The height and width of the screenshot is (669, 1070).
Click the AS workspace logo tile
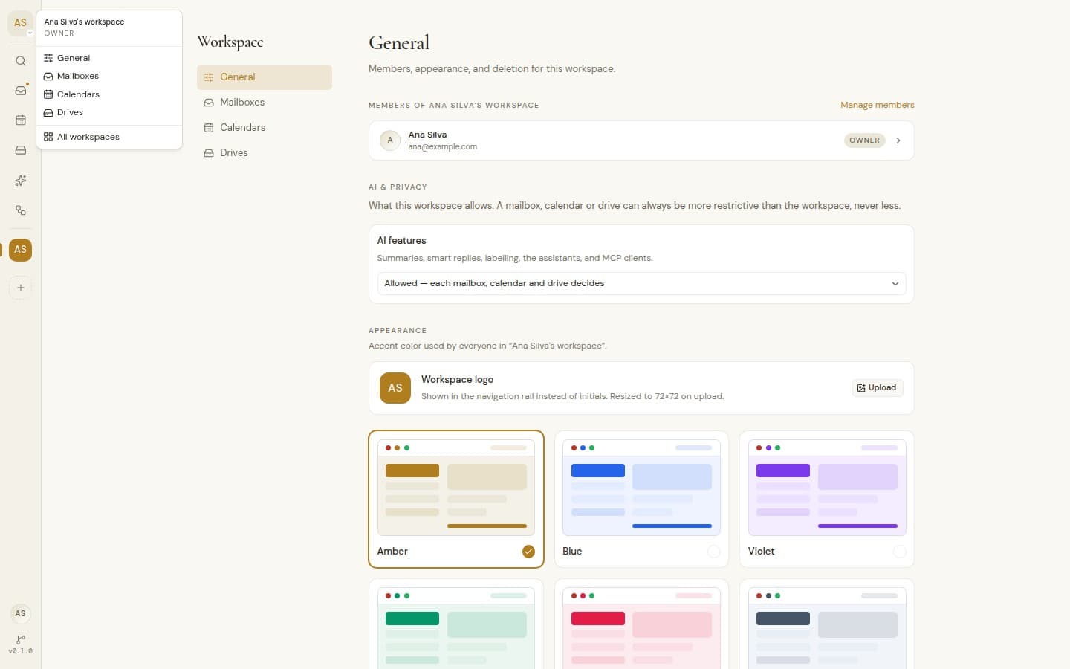[395, 388]
